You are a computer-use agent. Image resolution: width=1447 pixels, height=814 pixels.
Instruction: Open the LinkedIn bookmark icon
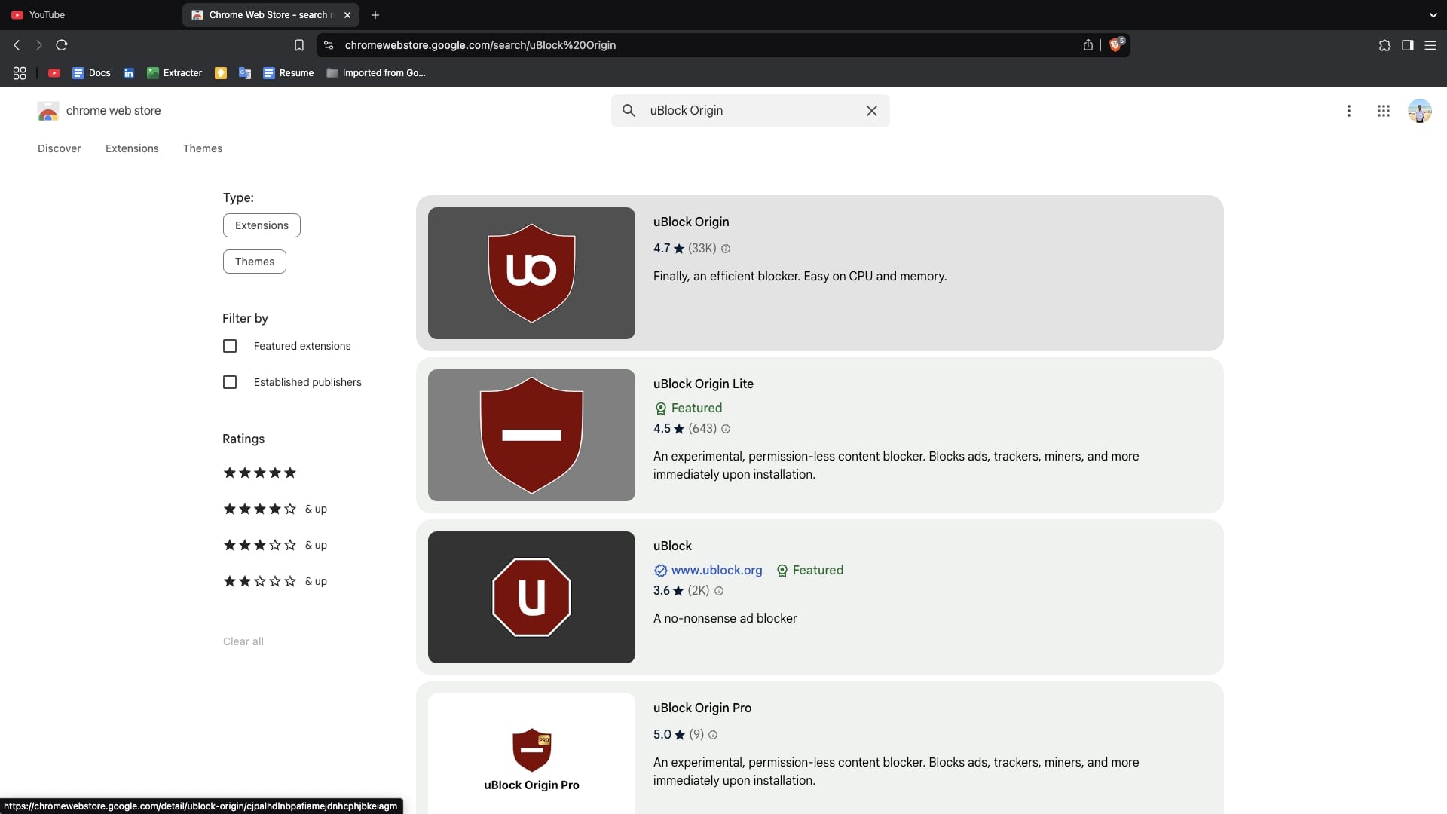[x=129, y=73]
